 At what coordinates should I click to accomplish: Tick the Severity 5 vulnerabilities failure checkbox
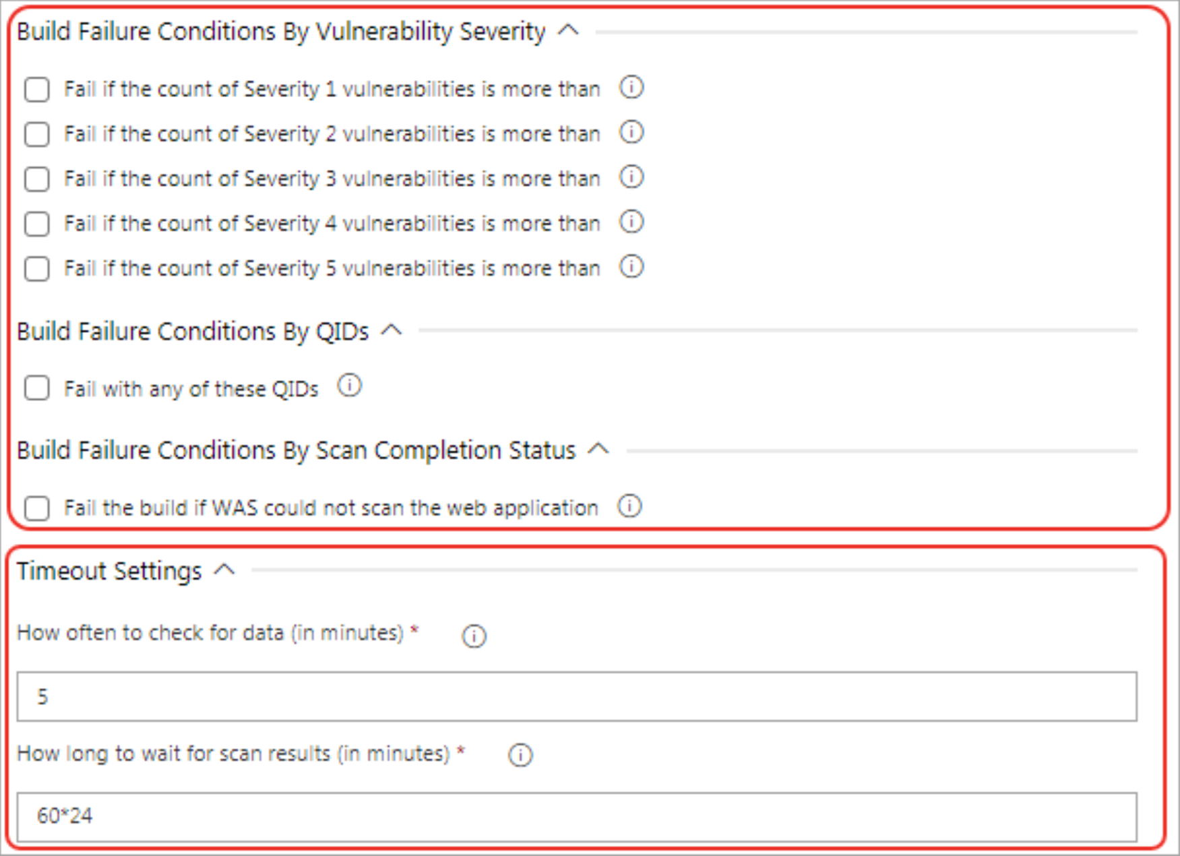tap(37, 269)
